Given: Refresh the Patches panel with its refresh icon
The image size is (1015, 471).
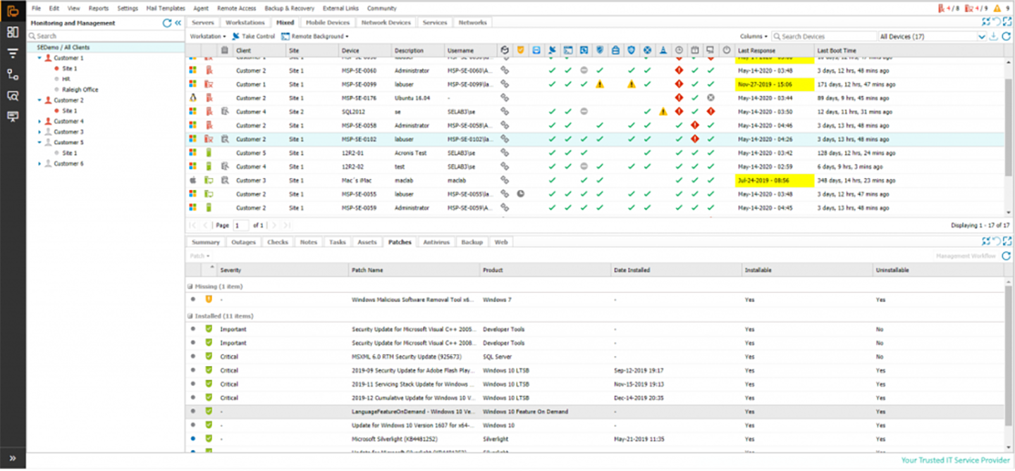Looking at the screenshot, I should pyautogui.click(x=1007, y=256).
